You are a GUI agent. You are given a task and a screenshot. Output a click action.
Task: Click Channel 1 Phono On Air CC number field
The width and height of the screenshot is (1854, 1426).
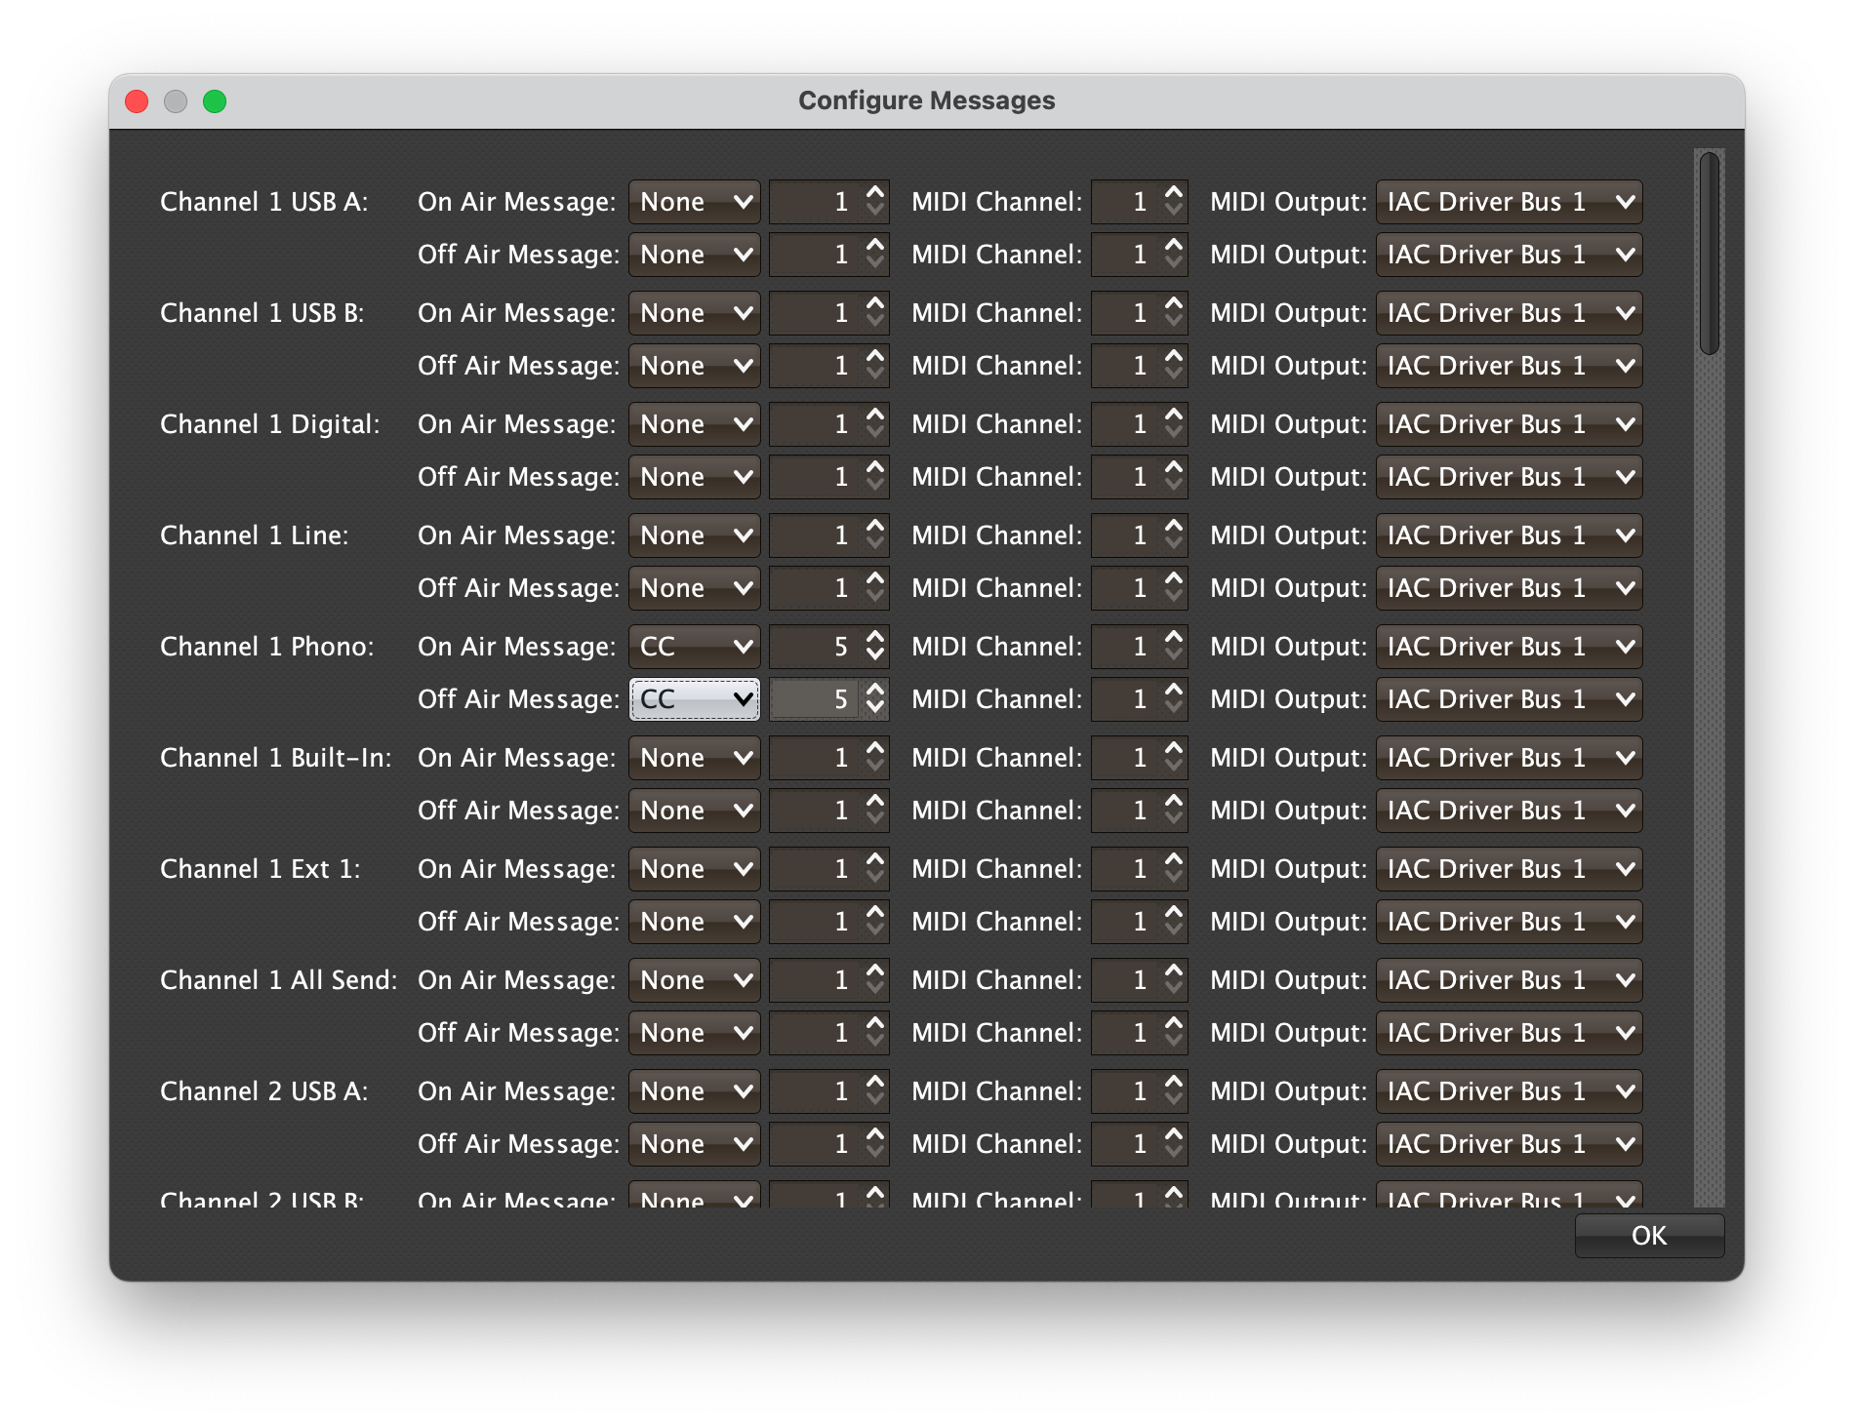[816, 647]
